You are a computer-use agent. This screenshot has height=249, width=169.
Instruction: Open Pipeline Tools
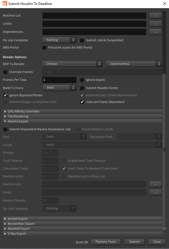[106, 242]
